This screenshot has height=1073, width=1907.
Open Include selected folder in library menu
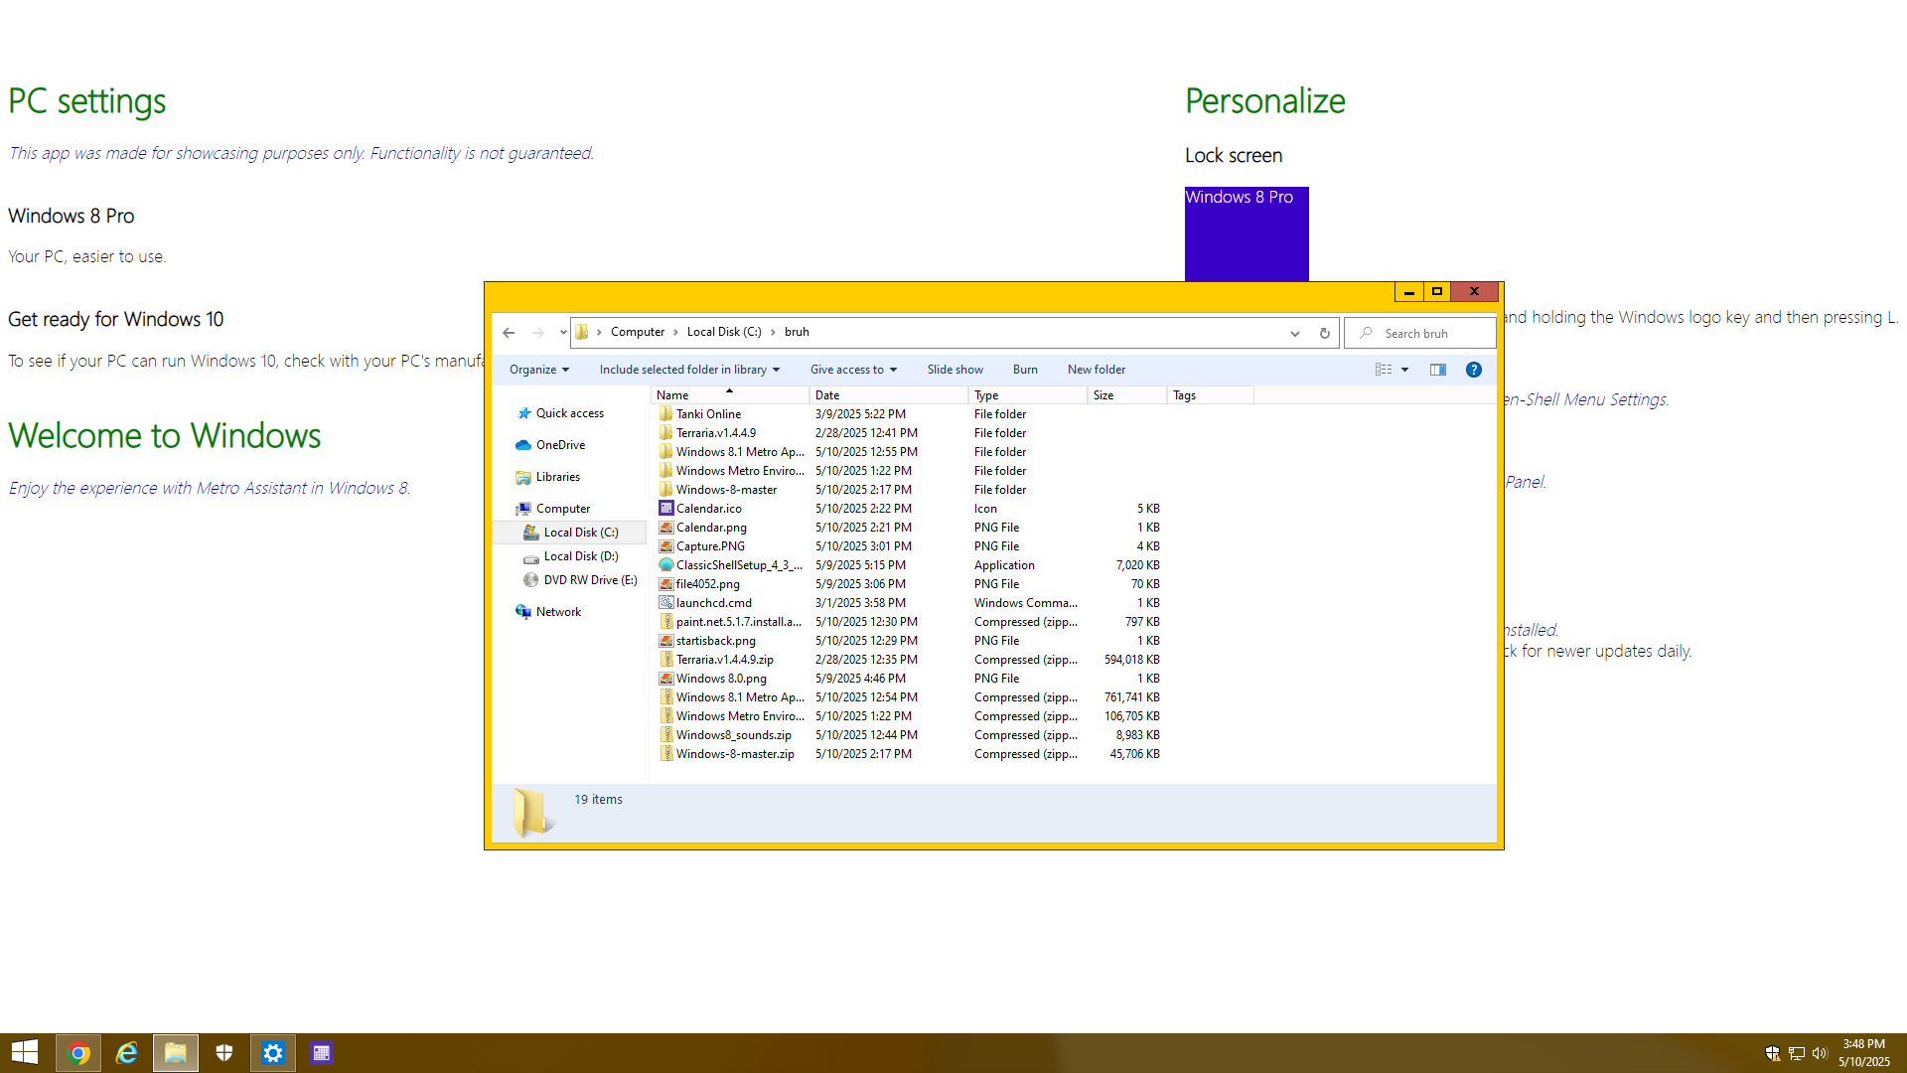pyautogui.click(x=689, y=370)
